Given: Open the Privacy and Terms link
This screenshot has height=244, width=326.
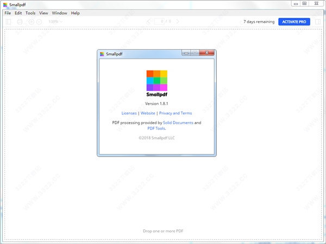Looking at the screenshot, I should pos(175,113).
